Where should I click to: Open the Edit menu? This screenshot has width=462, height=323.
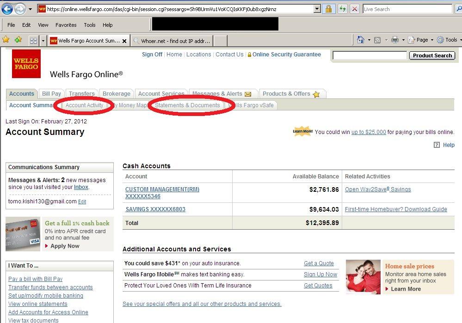point(26,25)
